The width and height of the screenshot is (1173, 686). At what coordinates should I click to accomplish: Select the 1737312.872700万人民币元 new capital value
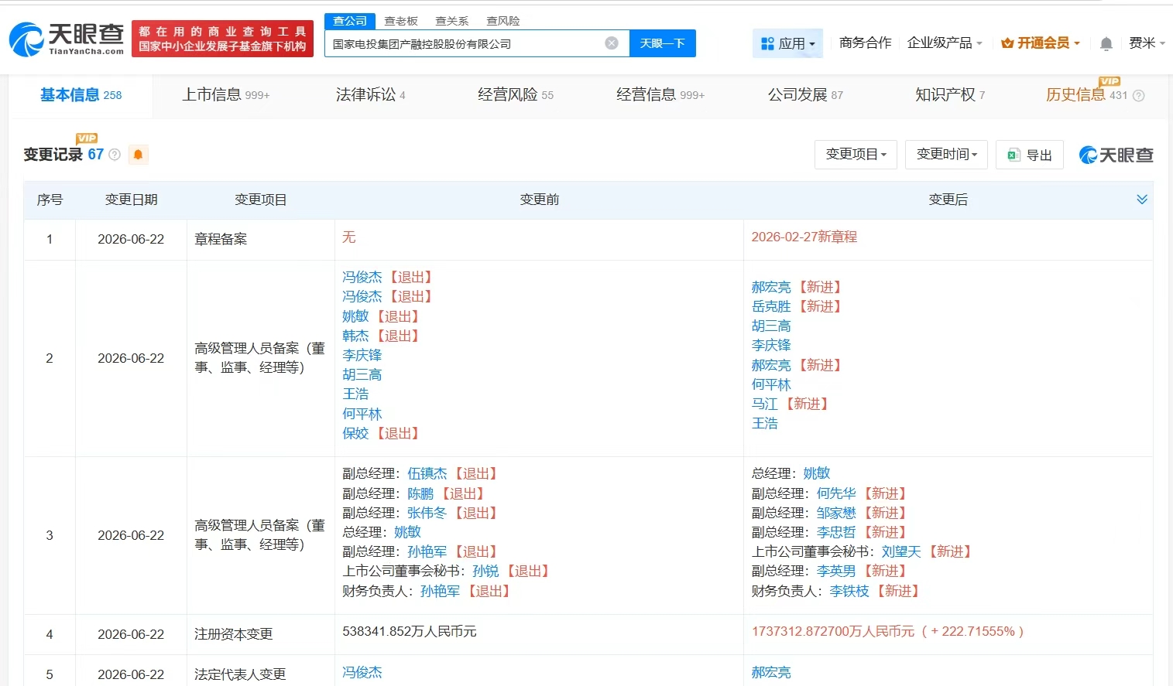833,631
